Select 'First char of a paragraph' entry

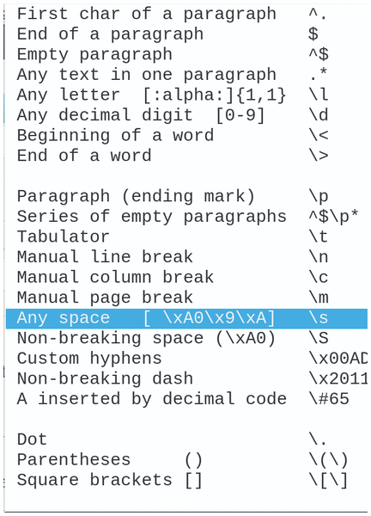pyautogui.click(x=186, y=14)
